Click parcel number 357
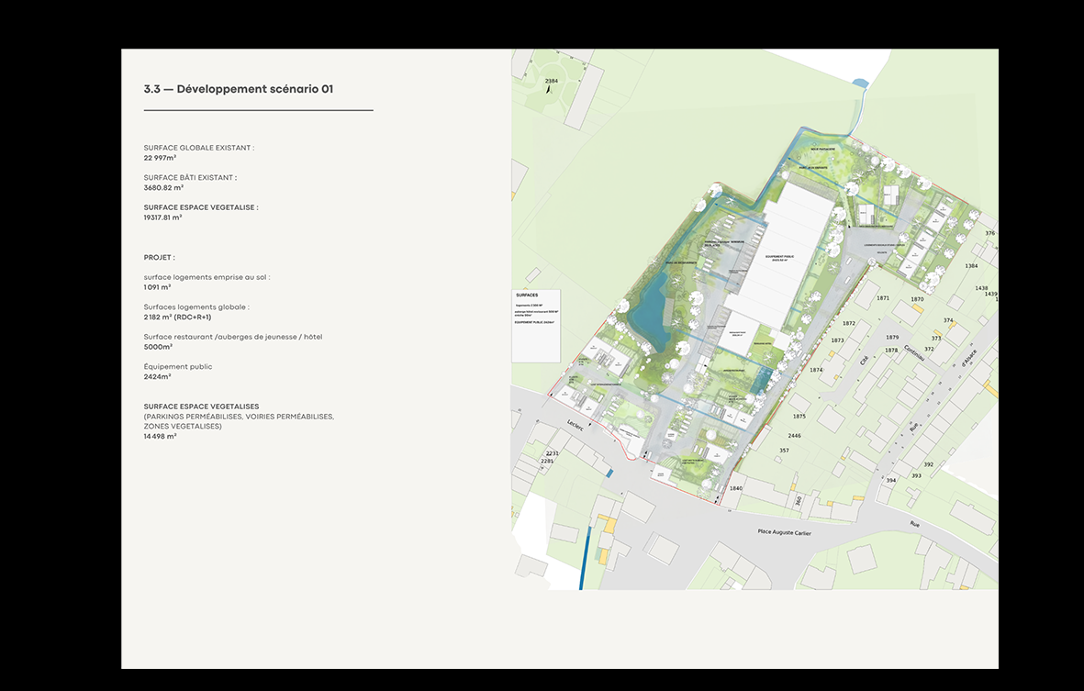The width and height of the screenshot is (1084, 691). pyautogui.click(x=784, y=451)
